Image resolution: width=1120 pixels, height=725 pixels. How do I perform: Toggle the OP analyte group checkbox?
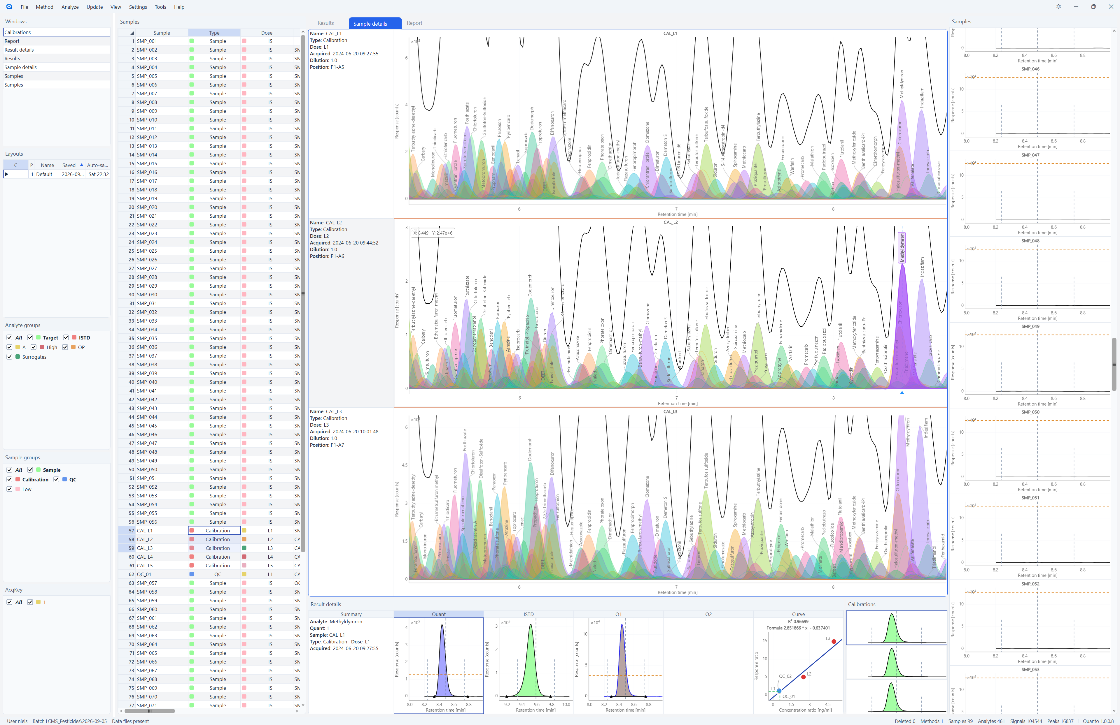click(x=65, y=347)
